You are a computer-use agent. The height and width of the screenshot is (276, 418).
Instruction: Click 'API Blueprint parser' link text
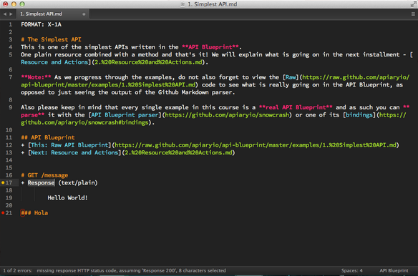click(x=125, y=115)
